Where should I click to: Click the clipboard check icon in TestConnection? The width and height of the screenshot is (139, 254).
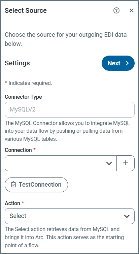coord(13,185)
